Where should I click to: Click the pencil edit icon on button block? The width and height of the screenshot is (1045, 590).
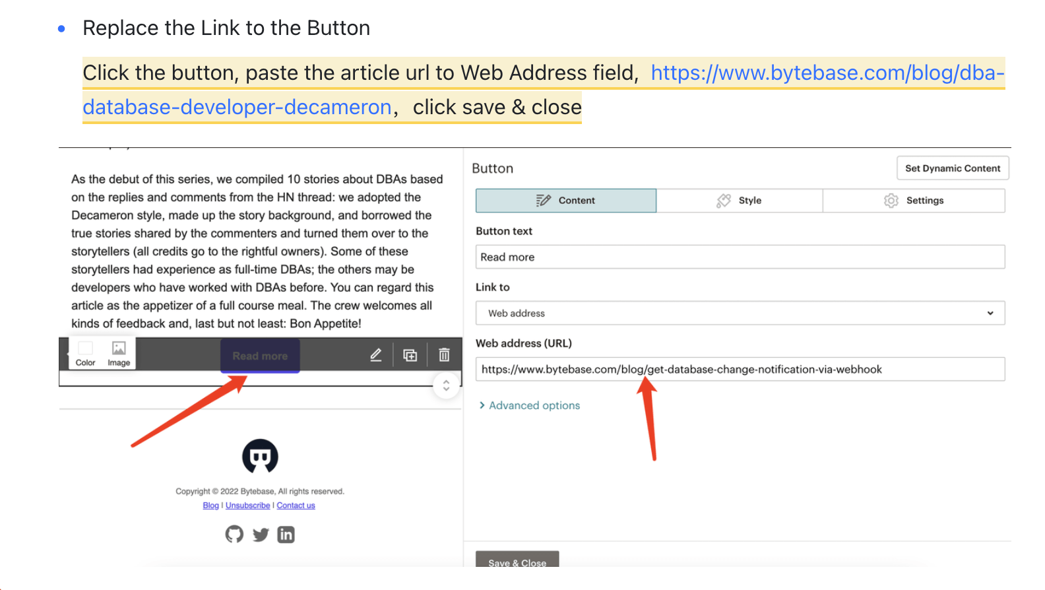(x=376, y=355)
